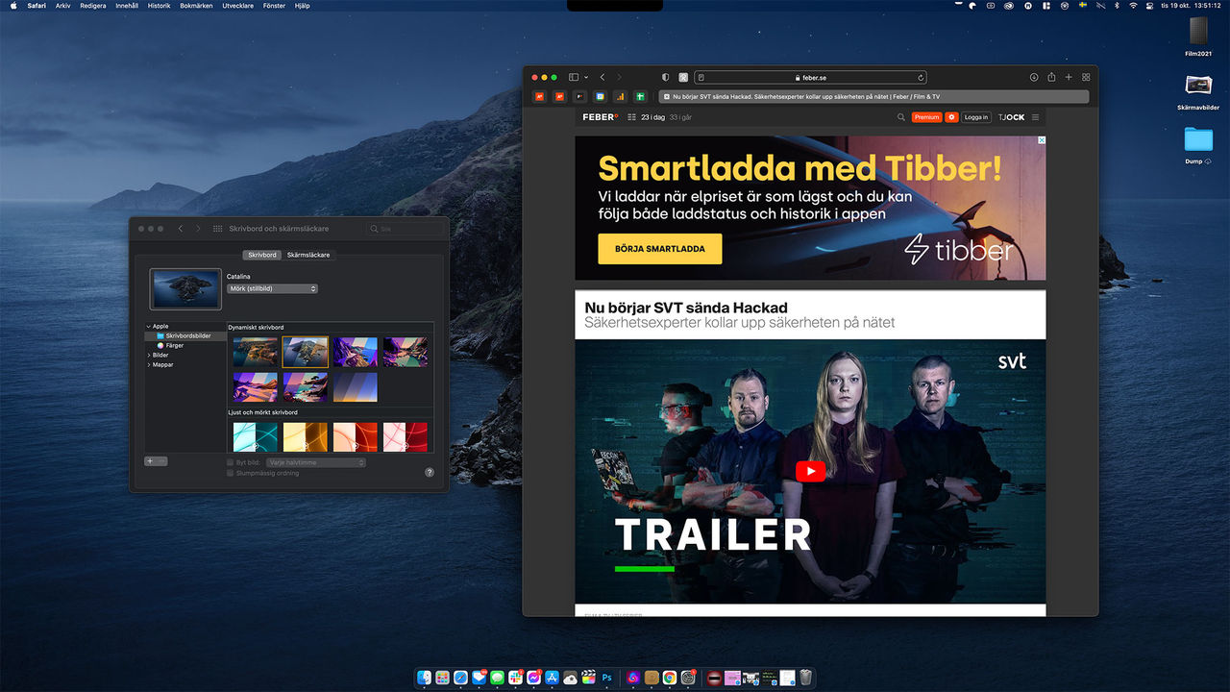This screenshot has width=1230, height=692.
Task: Open the Arkiv menu
Action: 62,6
